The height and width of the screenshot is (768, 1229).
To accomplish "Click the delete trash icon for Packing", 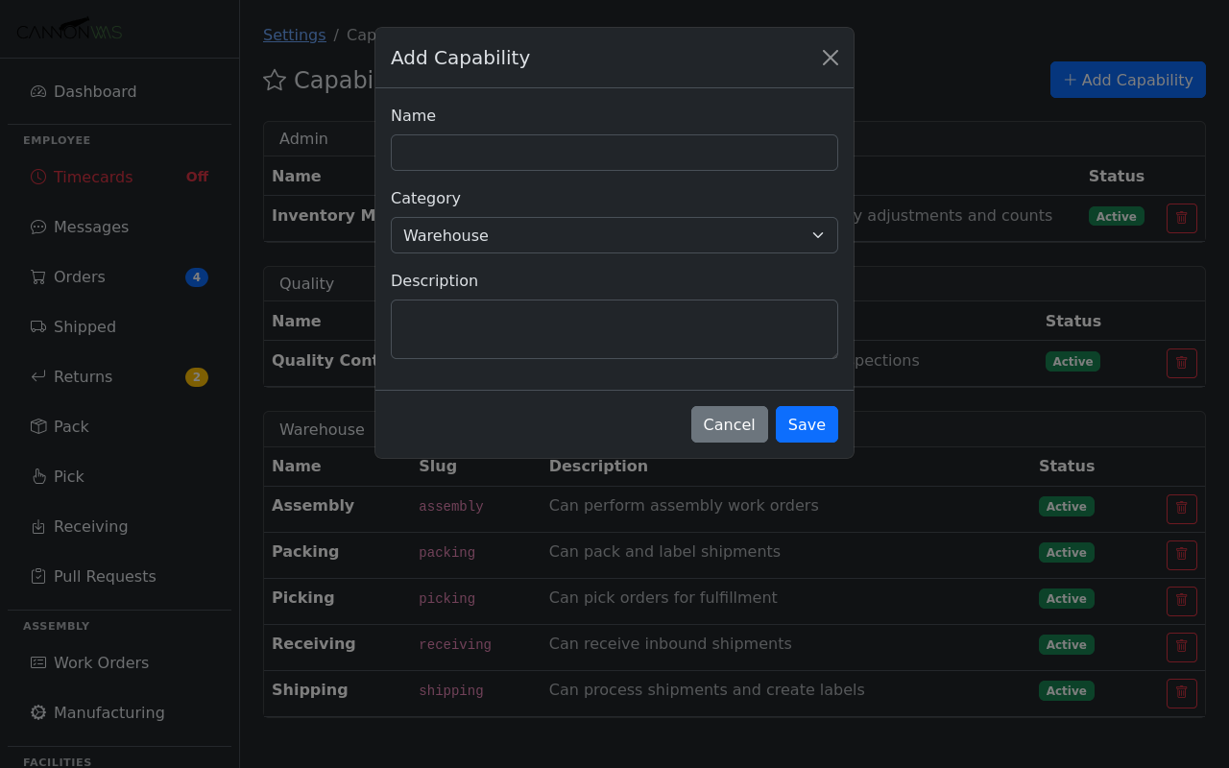I will (1181, 555).
